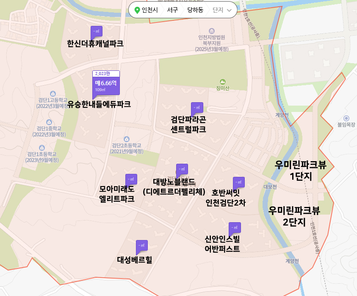The height and width of the screenshot is (296, 357).
Task: Click the 한신더휴캐널파크 purple map marker
Action: click(96, 32)
